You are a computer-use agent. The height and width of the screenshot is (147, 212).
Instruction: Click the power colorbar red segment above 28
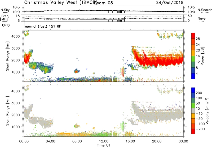193,36
